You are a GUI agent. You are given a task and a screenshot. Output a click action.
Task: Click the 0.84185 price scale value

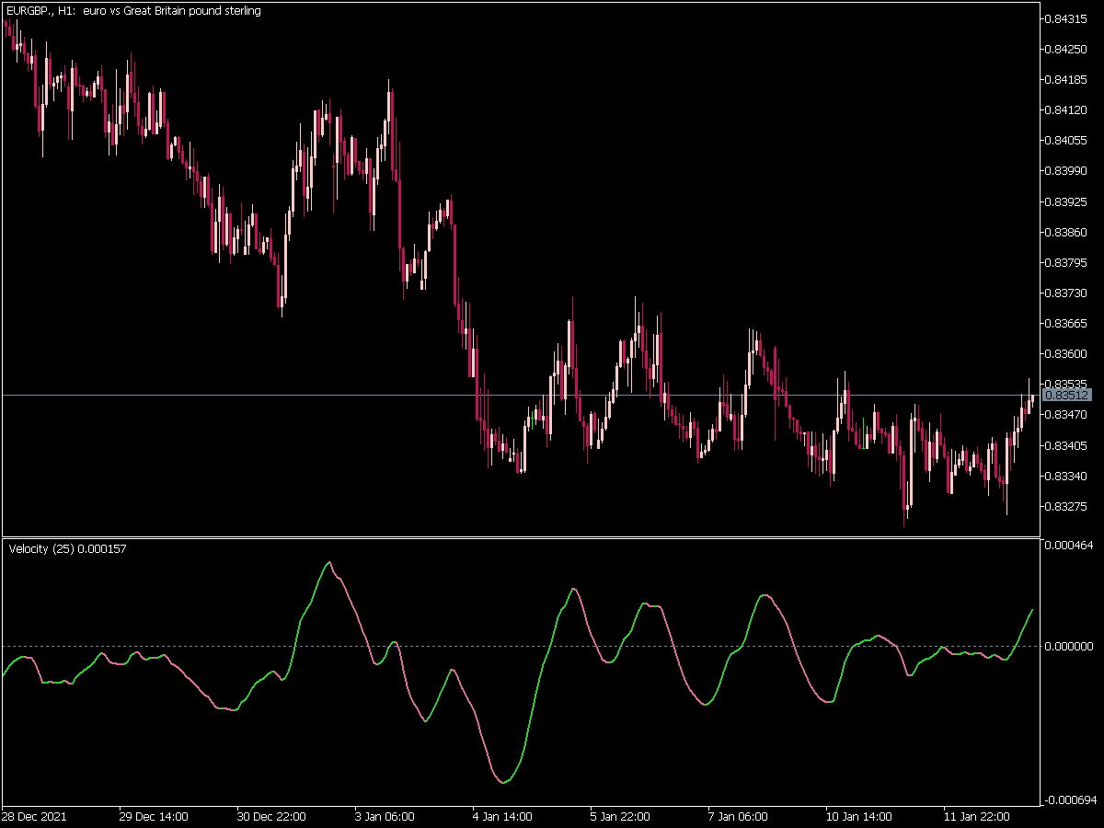[1067, 79]
